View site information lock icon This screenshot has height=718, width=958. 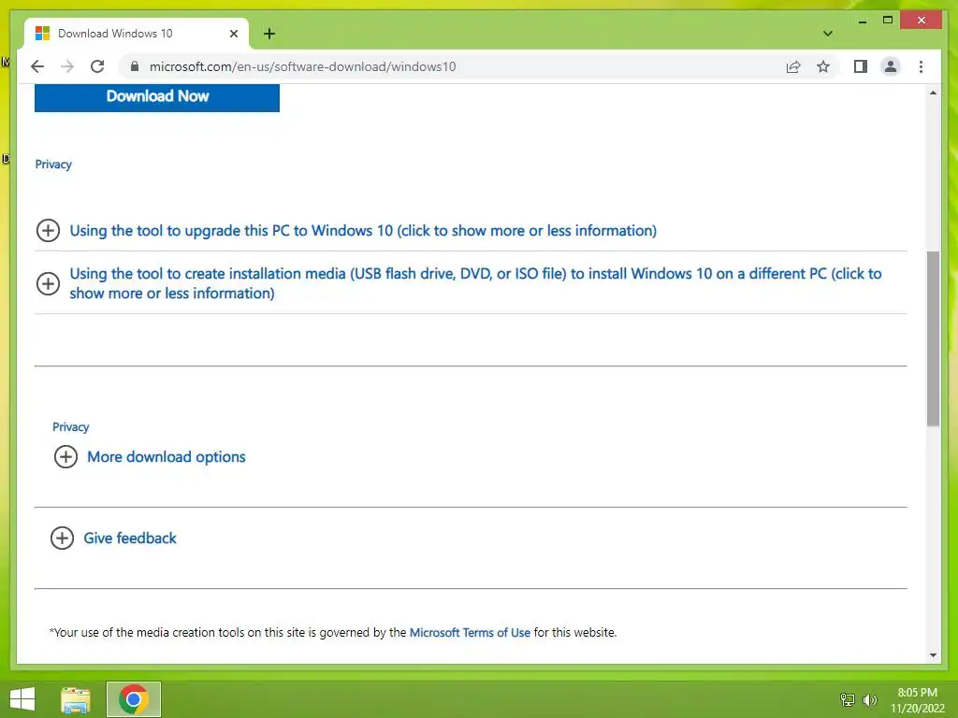[135, 66]
